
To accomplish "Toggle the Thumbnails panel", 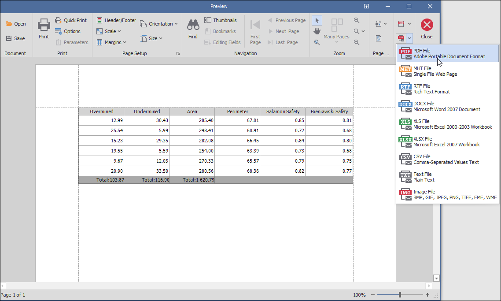I will pyautogui.click(x=221, y=20).
